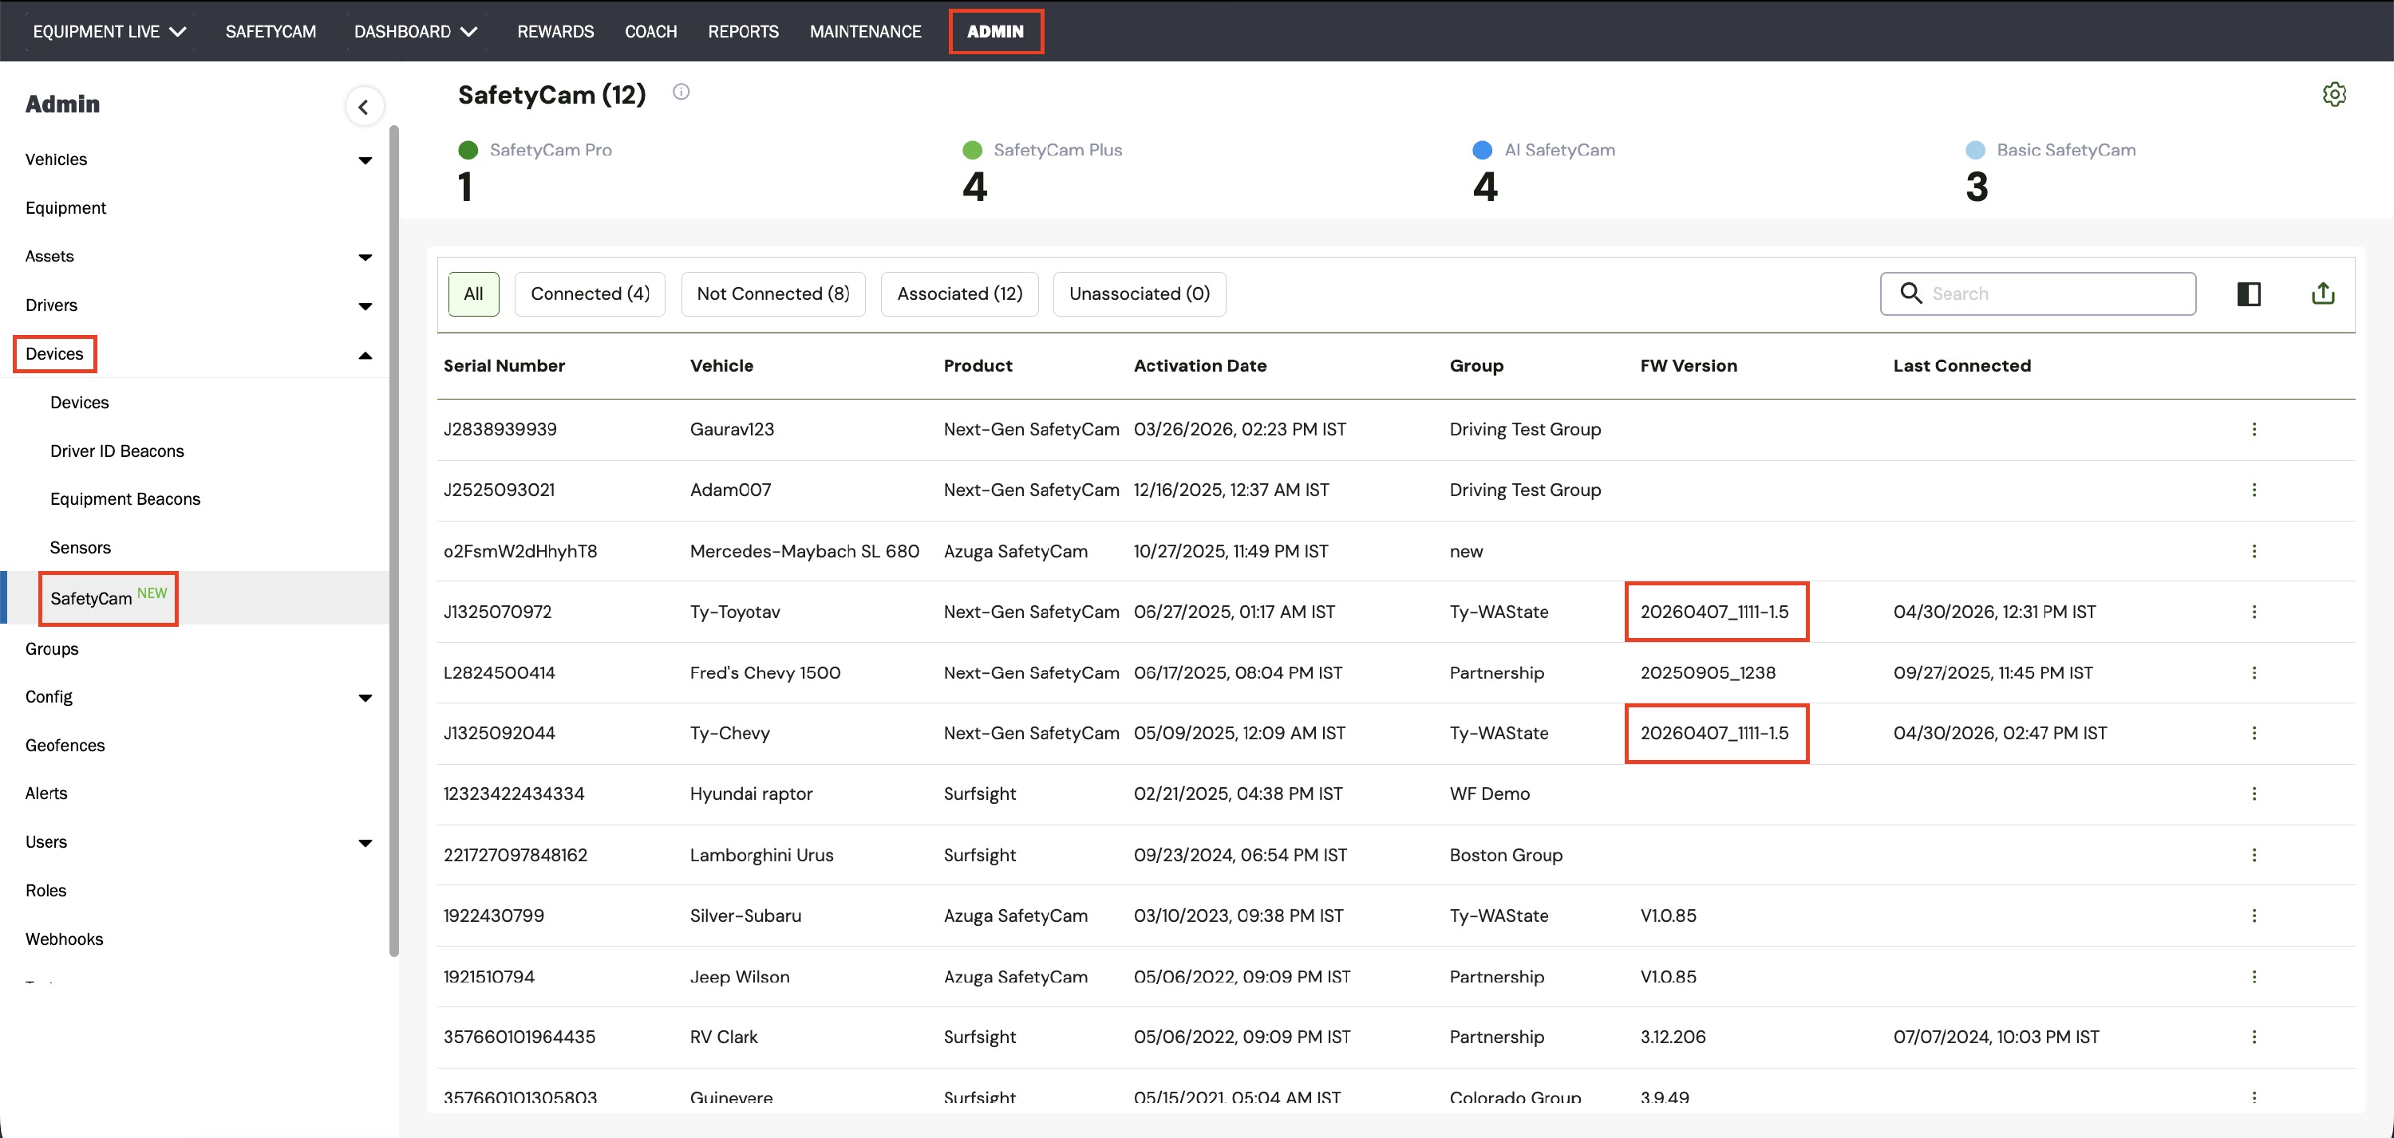Click the Boston Group cell
The image size is (2394, 1138).
pyautogui.click(x=1507, y=855)
